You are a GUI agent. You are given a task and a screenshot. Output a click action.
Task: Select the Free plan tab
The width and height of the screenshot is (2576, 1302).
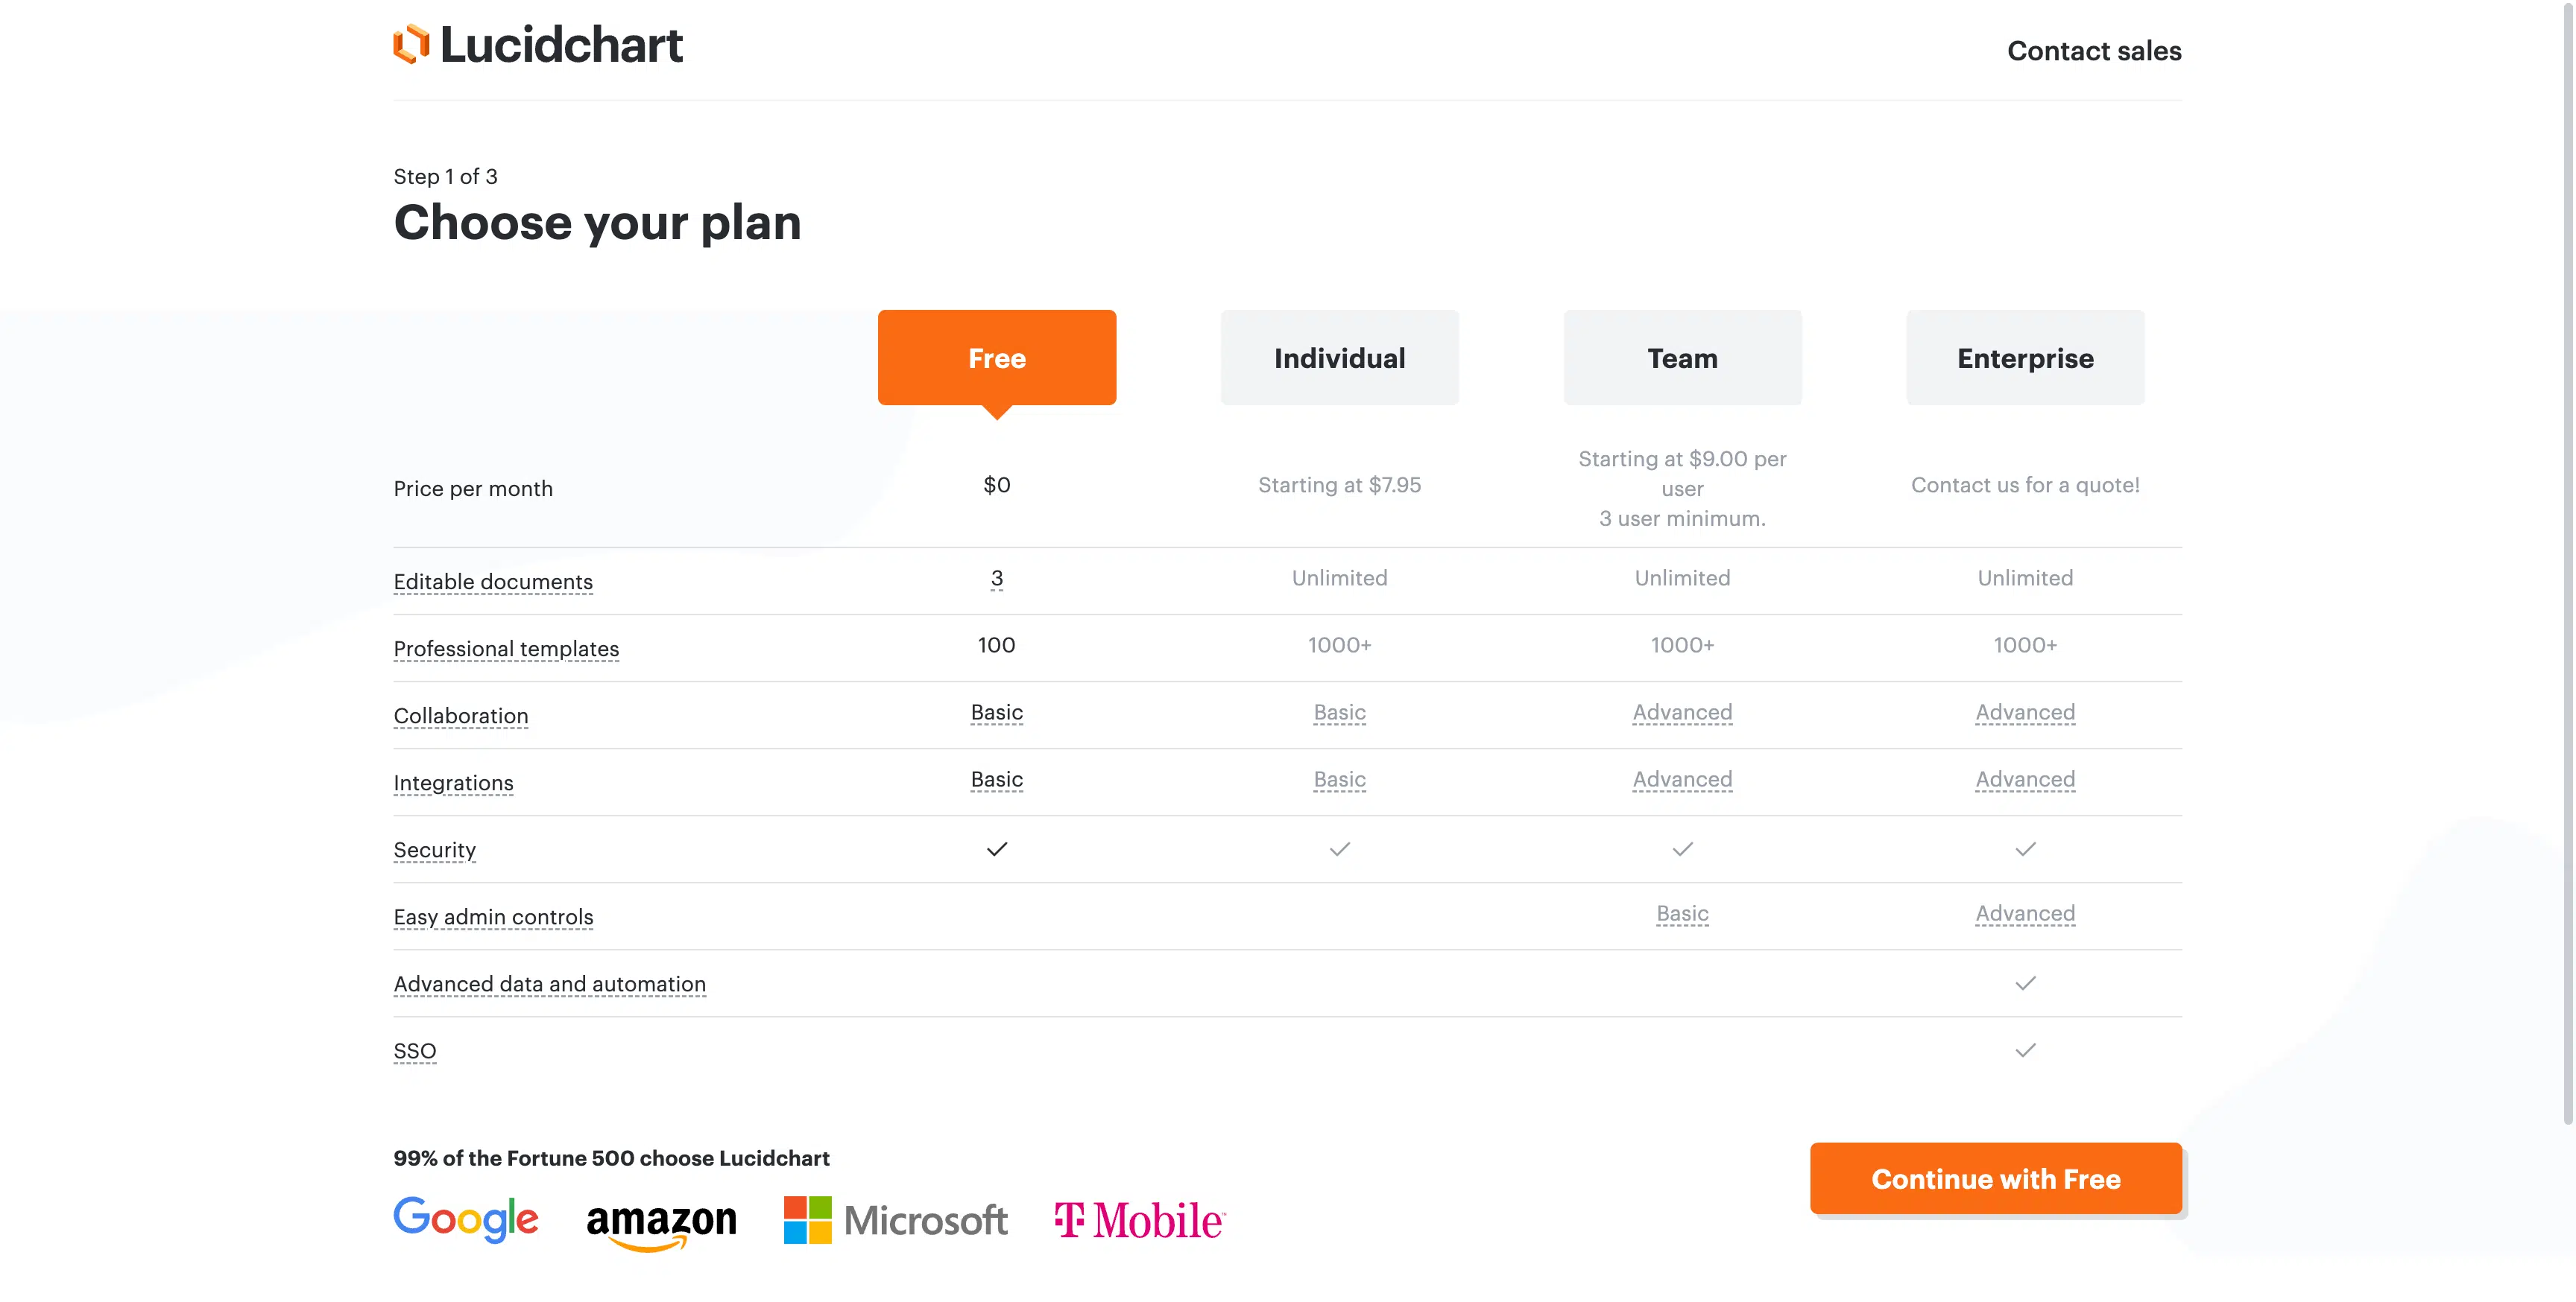(x=997, y=358)
